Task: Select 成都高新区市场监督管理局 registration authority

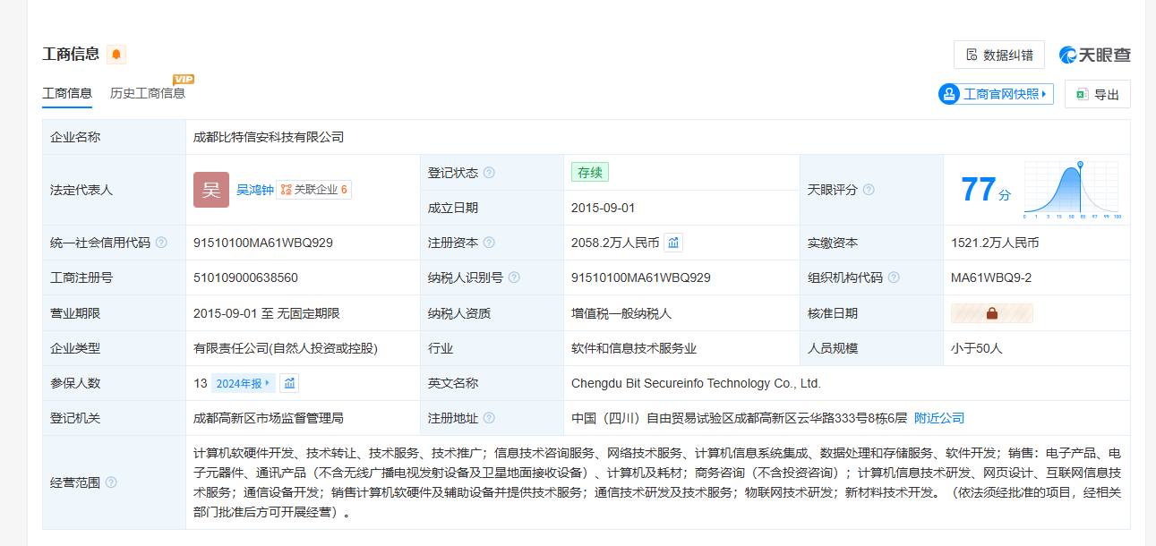Action: click(269, 418)
